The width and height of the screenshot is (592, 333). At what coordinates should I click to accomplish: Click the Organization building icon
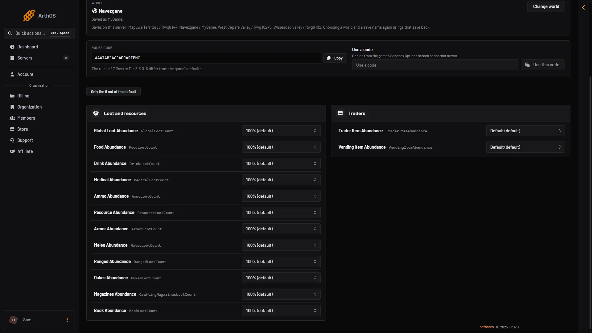tap(12, 107)
